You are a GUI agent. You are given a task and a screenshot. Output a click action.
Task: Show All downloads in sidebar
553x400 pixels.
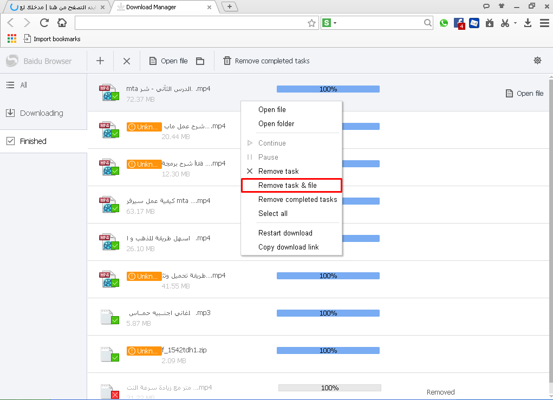click(43, 85)
